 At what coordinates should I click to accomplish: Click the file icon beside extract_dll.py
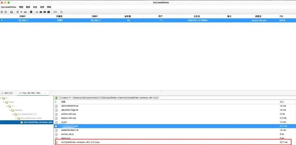click(56, 134)
